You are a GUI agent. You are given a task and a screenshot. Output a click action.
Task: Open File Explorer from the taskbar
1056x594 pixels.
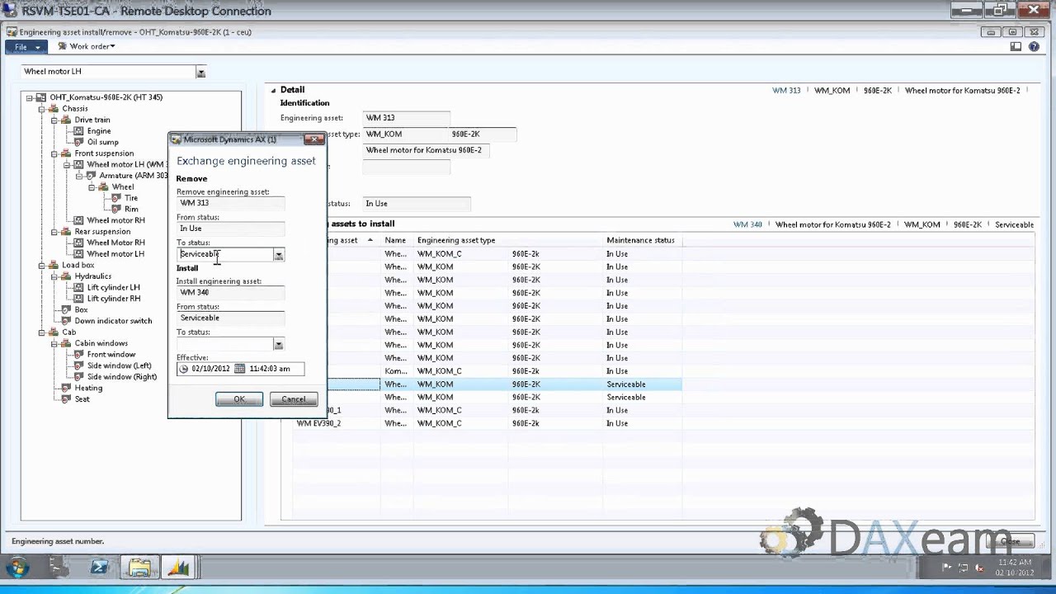click(140, 568)
